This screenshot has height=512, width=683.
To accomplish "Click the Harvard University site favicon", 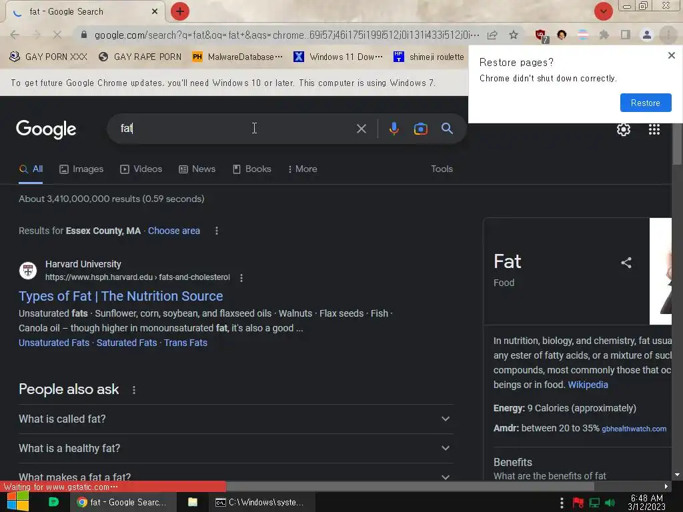I will tap(28, 271).
